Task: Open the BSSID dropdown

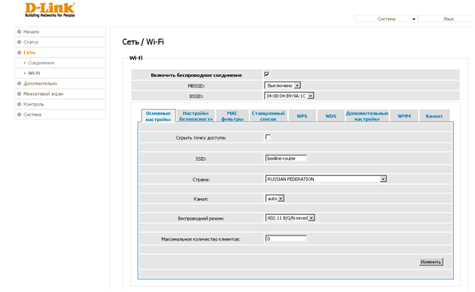Action: pyautogui.click(x=289, y=96)
